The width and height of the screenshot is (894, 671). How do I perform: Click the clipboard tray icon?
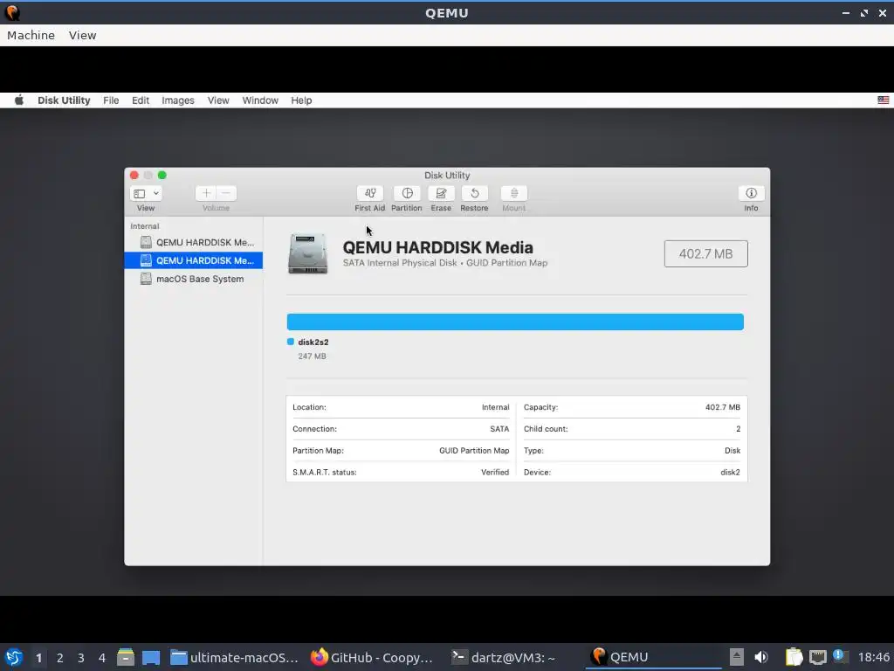[794, 657]
